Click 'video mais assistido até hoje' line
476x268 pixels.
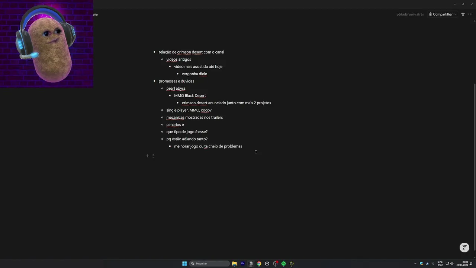[198, 67]
